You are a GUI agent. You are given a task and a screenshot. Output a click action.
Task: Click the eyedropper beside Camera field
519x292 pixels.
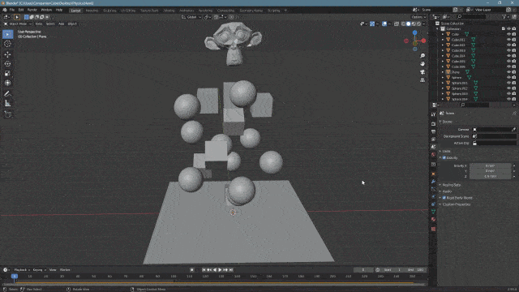click(x=513, y=130)
